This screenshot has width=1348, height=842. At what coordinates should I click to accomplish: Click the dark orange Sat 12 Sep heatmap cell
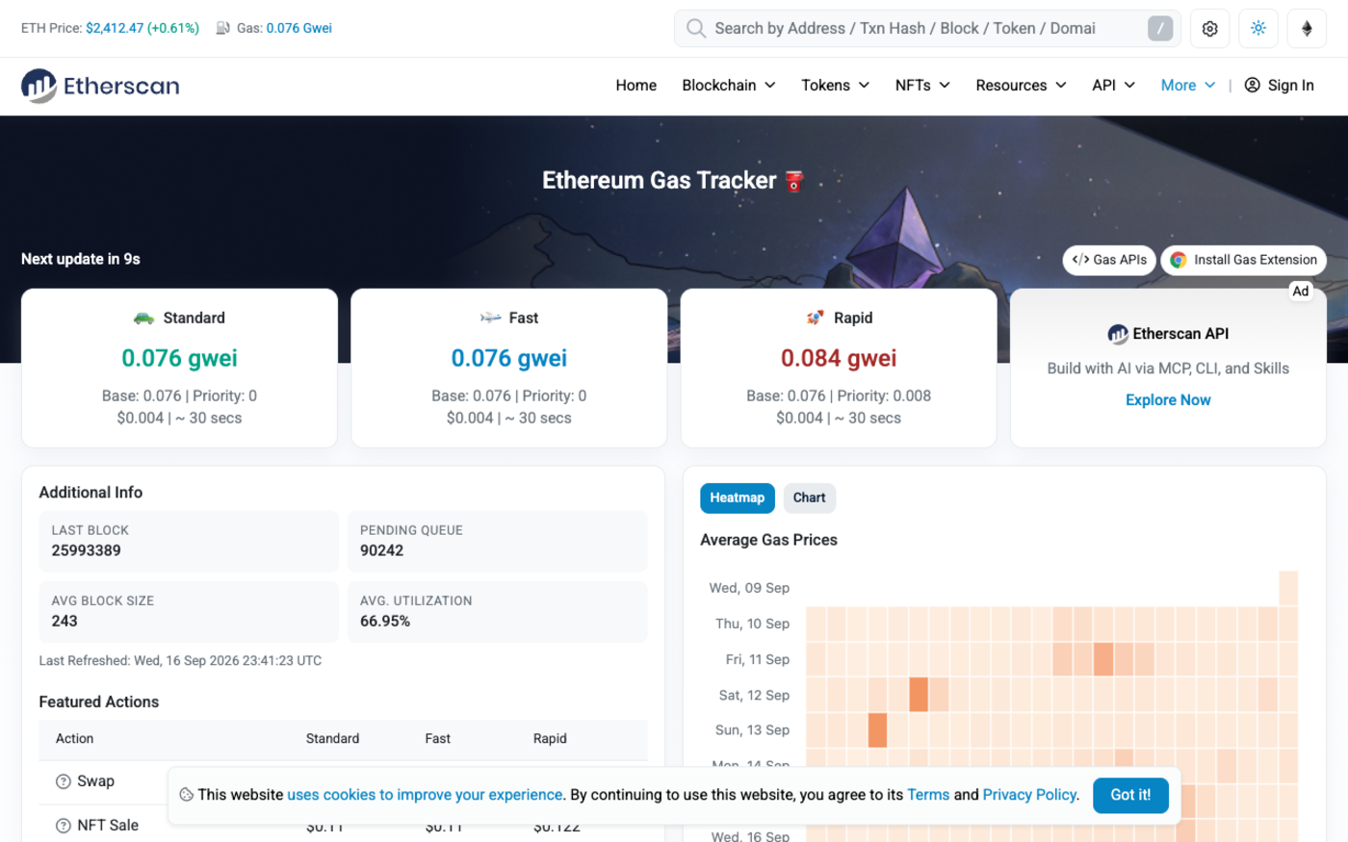click(919, 695)
